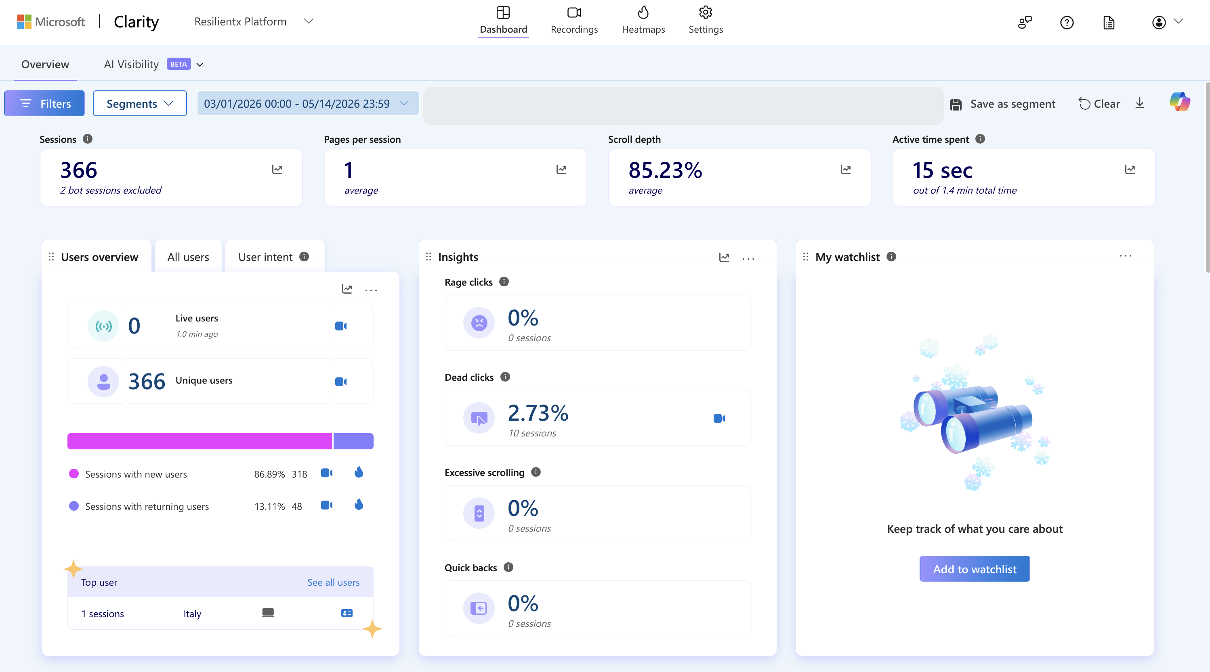Click See all users link
The width and height of the screenshot is (1210, 672).
coord(334,582)
